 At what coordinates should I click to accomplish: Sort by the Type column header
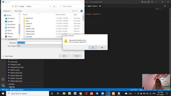click(75, 15)
